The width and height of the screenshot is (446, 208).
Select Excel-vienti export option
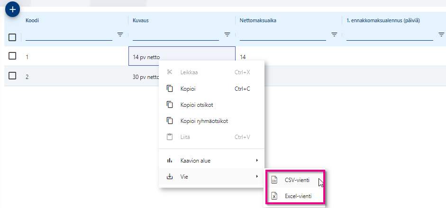pyautogui.click(x=298, y=196)
